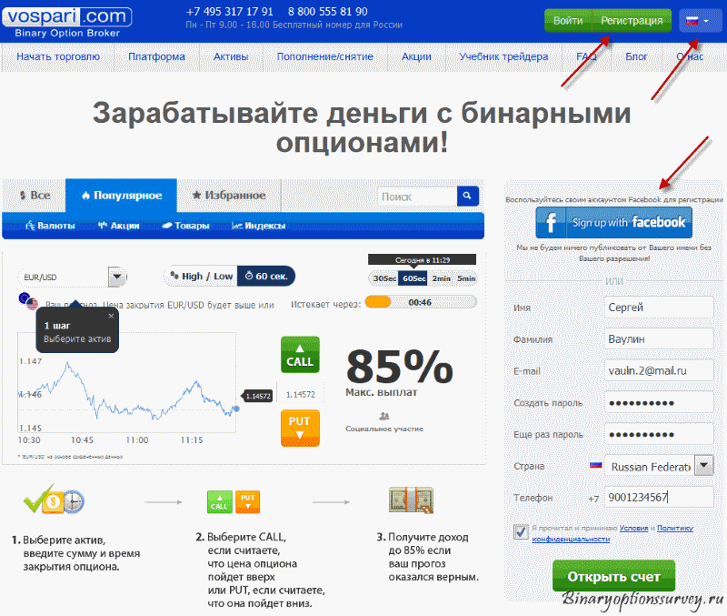This screenshot has height=616, width=727.
Task: Click the small PUT icon in step 2
Action: (x=247, y=501)
